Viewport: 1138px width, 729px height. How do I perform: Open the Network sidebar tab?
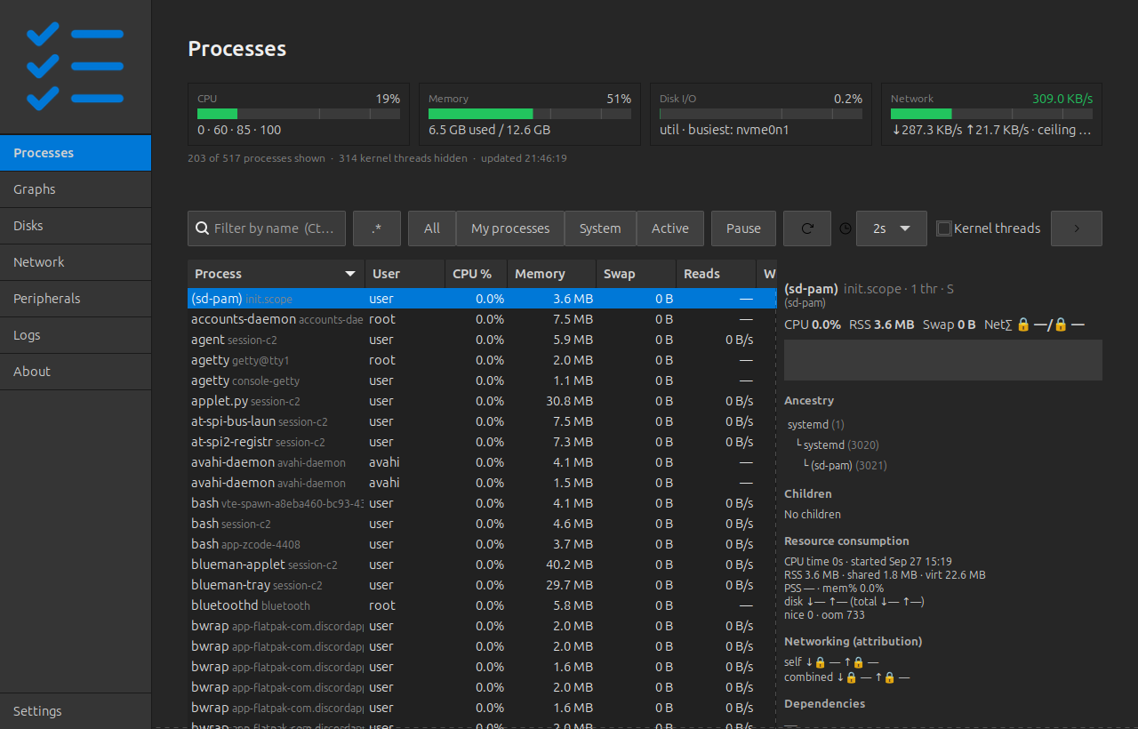(x=76, y=262)
